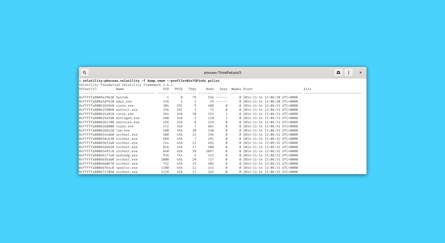
Task: Click the System process name
Action: (x=122, y=97)
